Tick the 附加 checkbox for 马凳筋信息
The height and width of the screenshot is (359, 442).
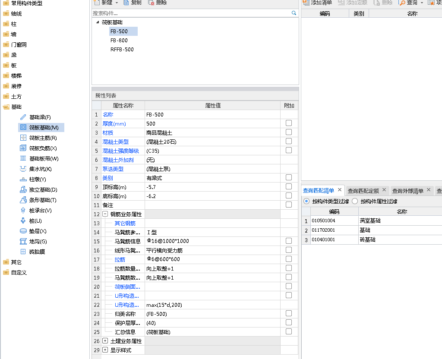[x=289, y=241]
